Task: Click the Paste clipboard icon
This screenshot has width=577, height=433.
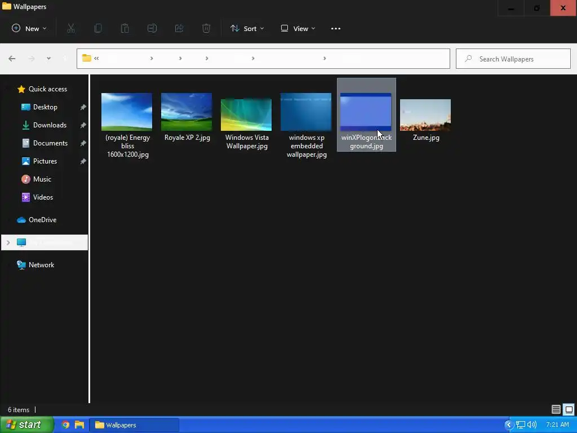Action: pyautogui.click(x=125, y=28)
